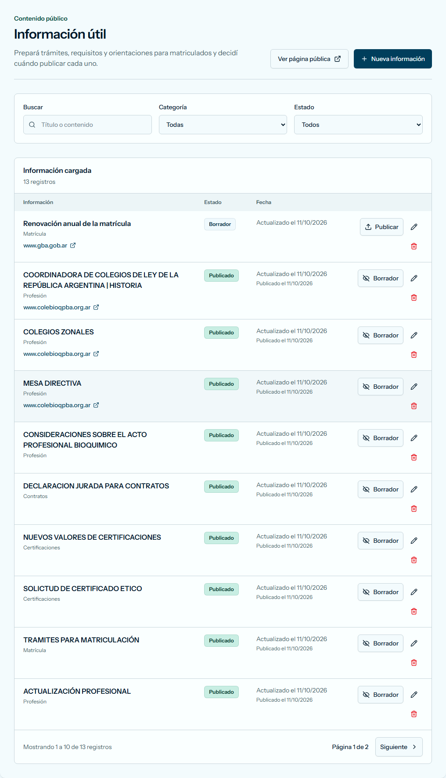Edit MESA DIRECTIVA entry pencil icon
Screen dimensions: 446x778
pos(414,387)
